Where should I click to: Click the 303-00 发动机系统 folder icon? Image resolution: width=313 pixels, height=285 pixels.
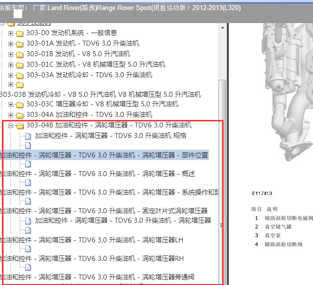coord(20,34)
